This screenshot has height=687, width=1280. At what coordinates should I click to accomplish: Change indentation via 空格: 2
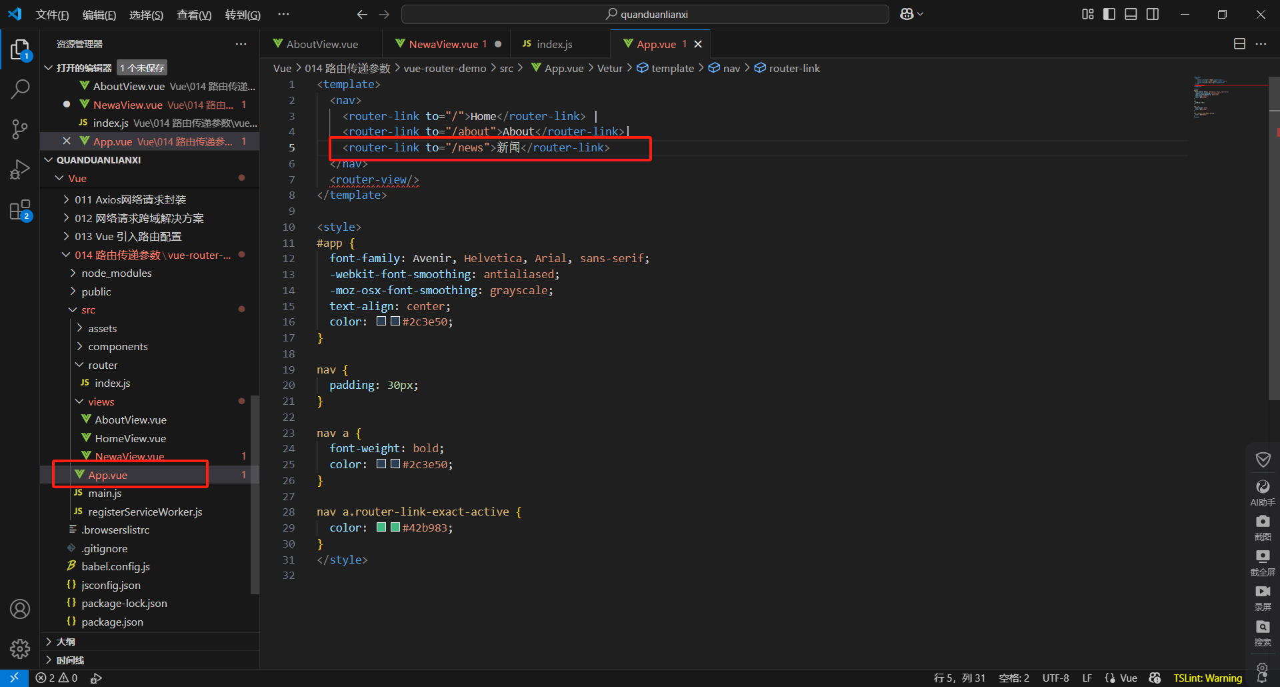click(1014, 678)
